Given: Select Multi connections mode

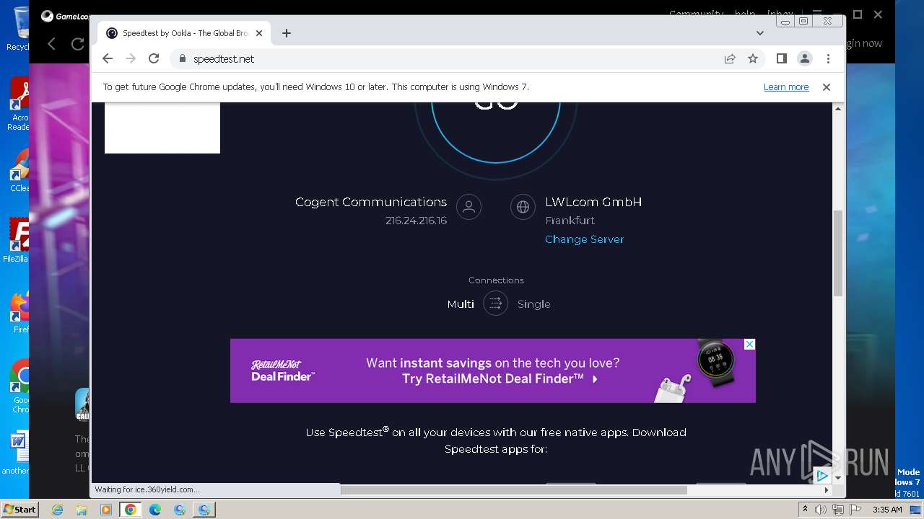Looking at the screenshot, I should point(461,304).
